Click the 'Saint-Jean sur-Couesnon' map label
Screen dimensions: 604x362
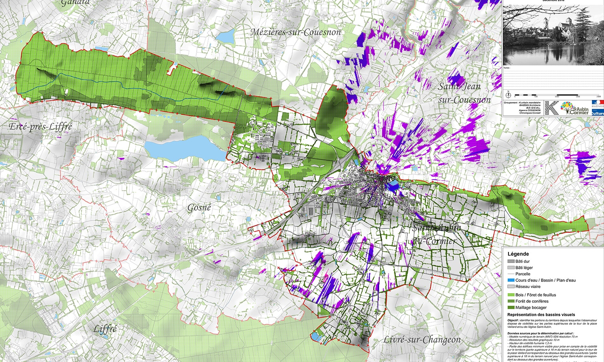(x=464, y=93)
